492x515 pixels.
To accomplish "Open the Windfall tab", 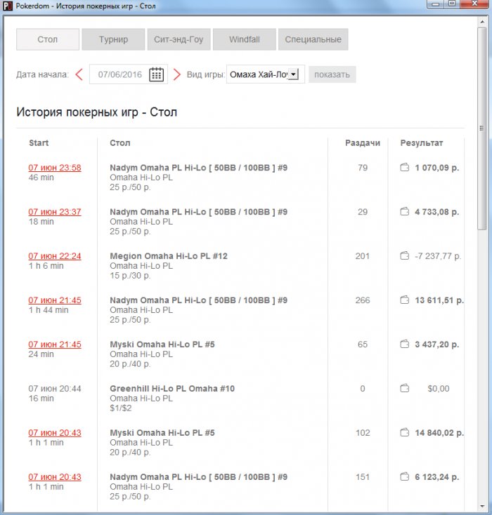I will coord(244,39).
